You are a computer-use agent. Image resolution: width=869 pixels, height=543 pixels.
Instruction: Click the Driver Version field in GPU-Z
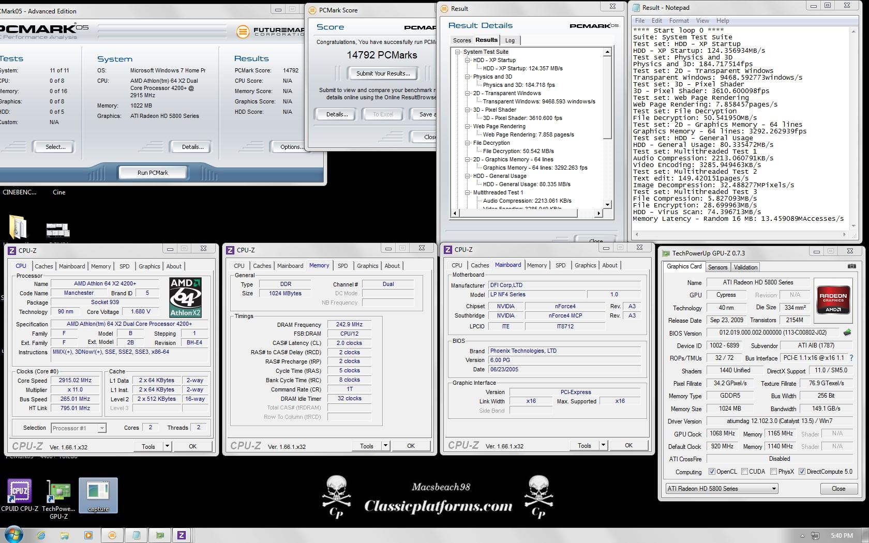pos(779,421)
